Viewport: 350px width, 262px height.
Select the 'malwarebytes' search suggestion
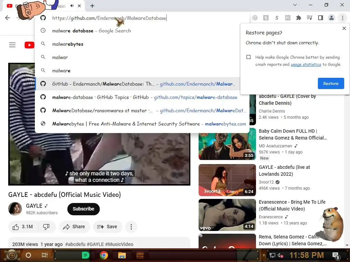142,44
